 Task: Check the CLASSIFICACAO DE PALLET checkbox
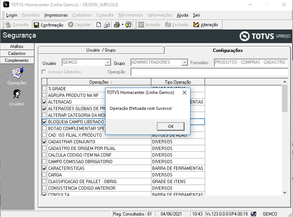coord(44,181)
